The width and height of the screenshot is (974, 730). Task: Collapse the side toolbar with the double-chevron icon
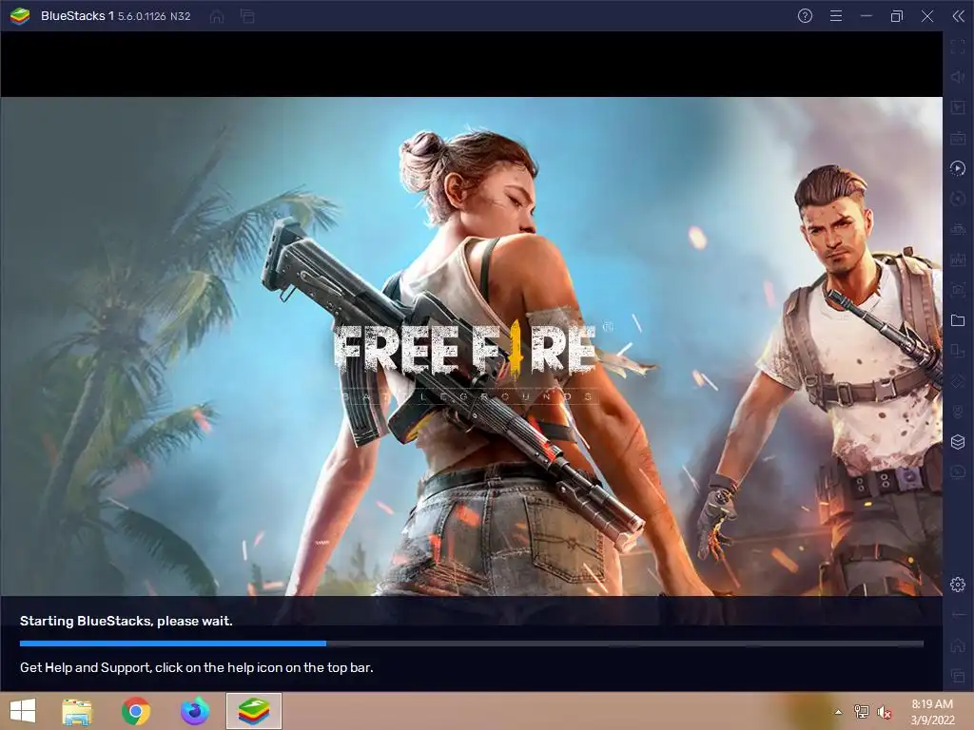pos(958,16)
